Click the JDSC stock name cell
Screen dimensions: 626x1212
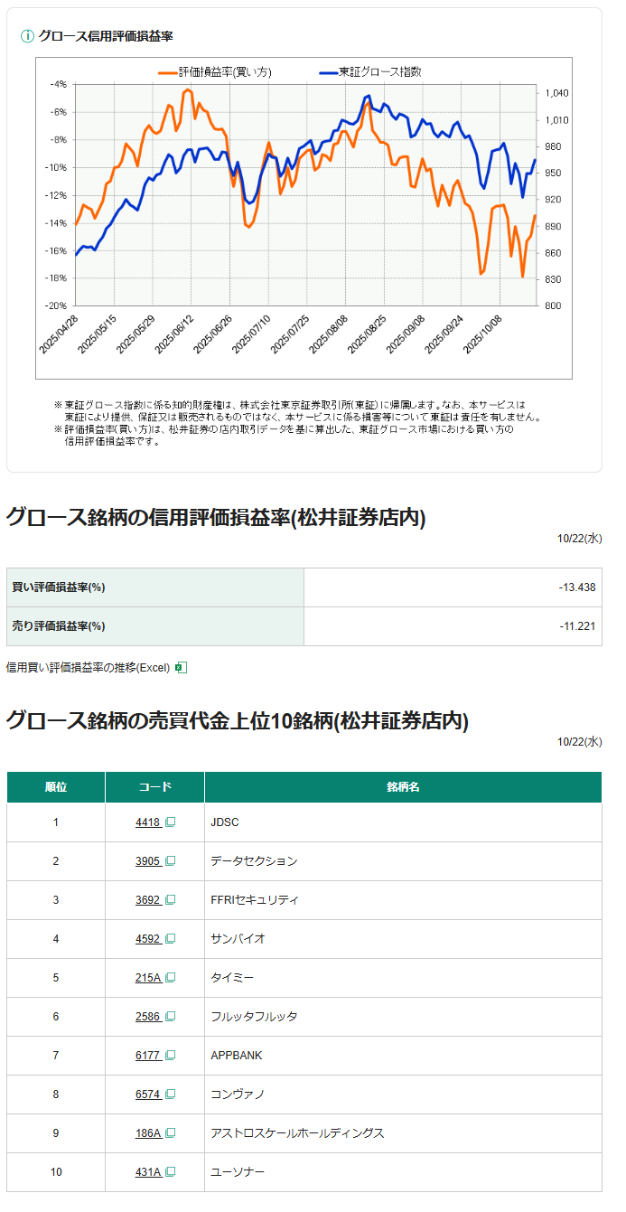click(225, 822)
